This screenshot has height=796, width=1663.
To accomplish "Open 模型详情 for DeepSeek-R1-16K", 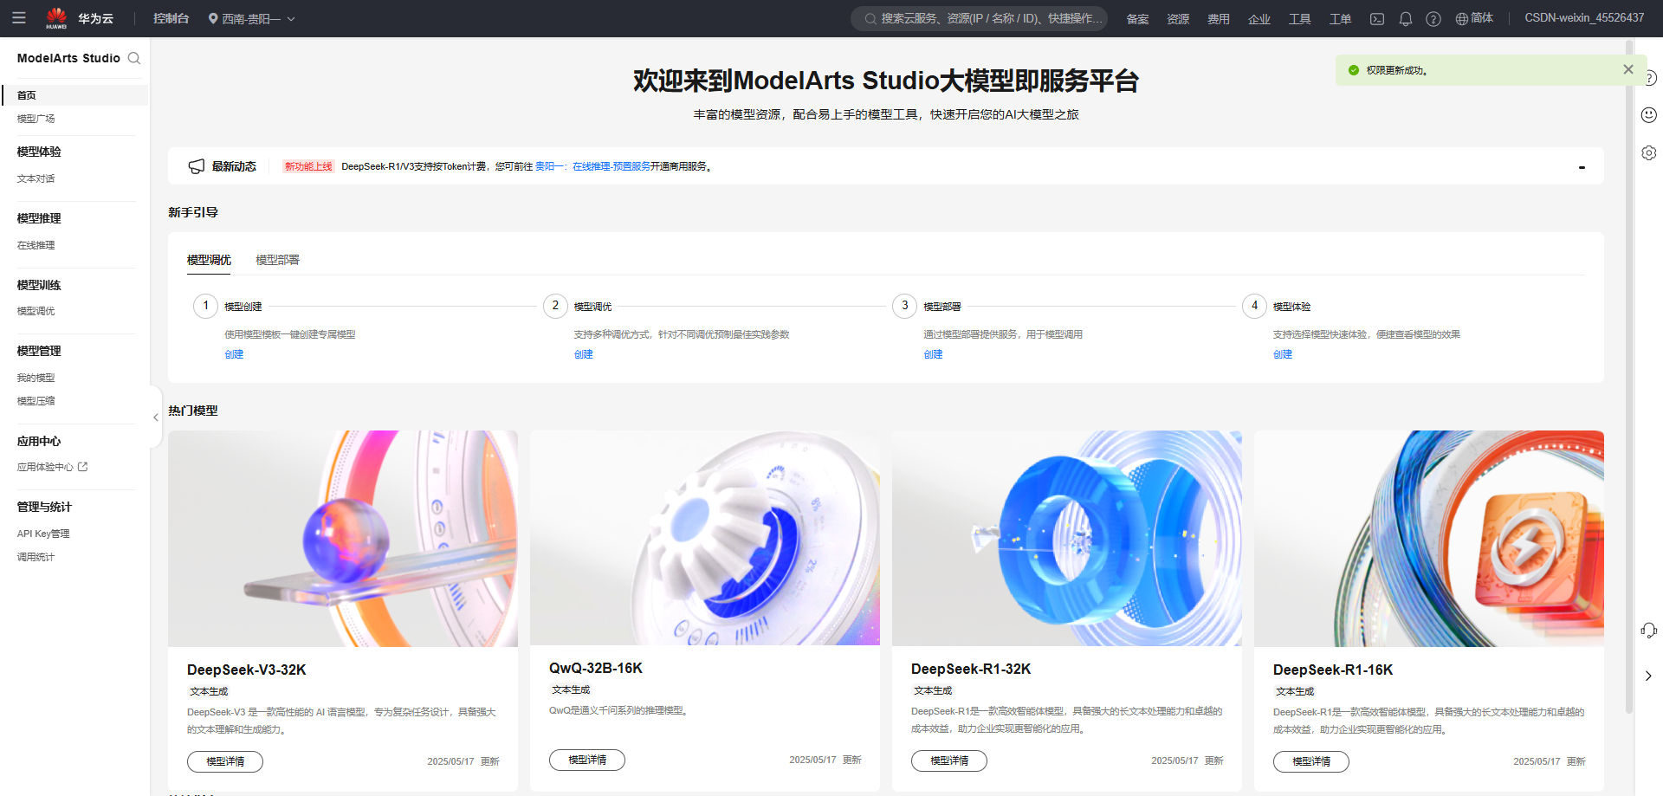I will pos(1311,761).
